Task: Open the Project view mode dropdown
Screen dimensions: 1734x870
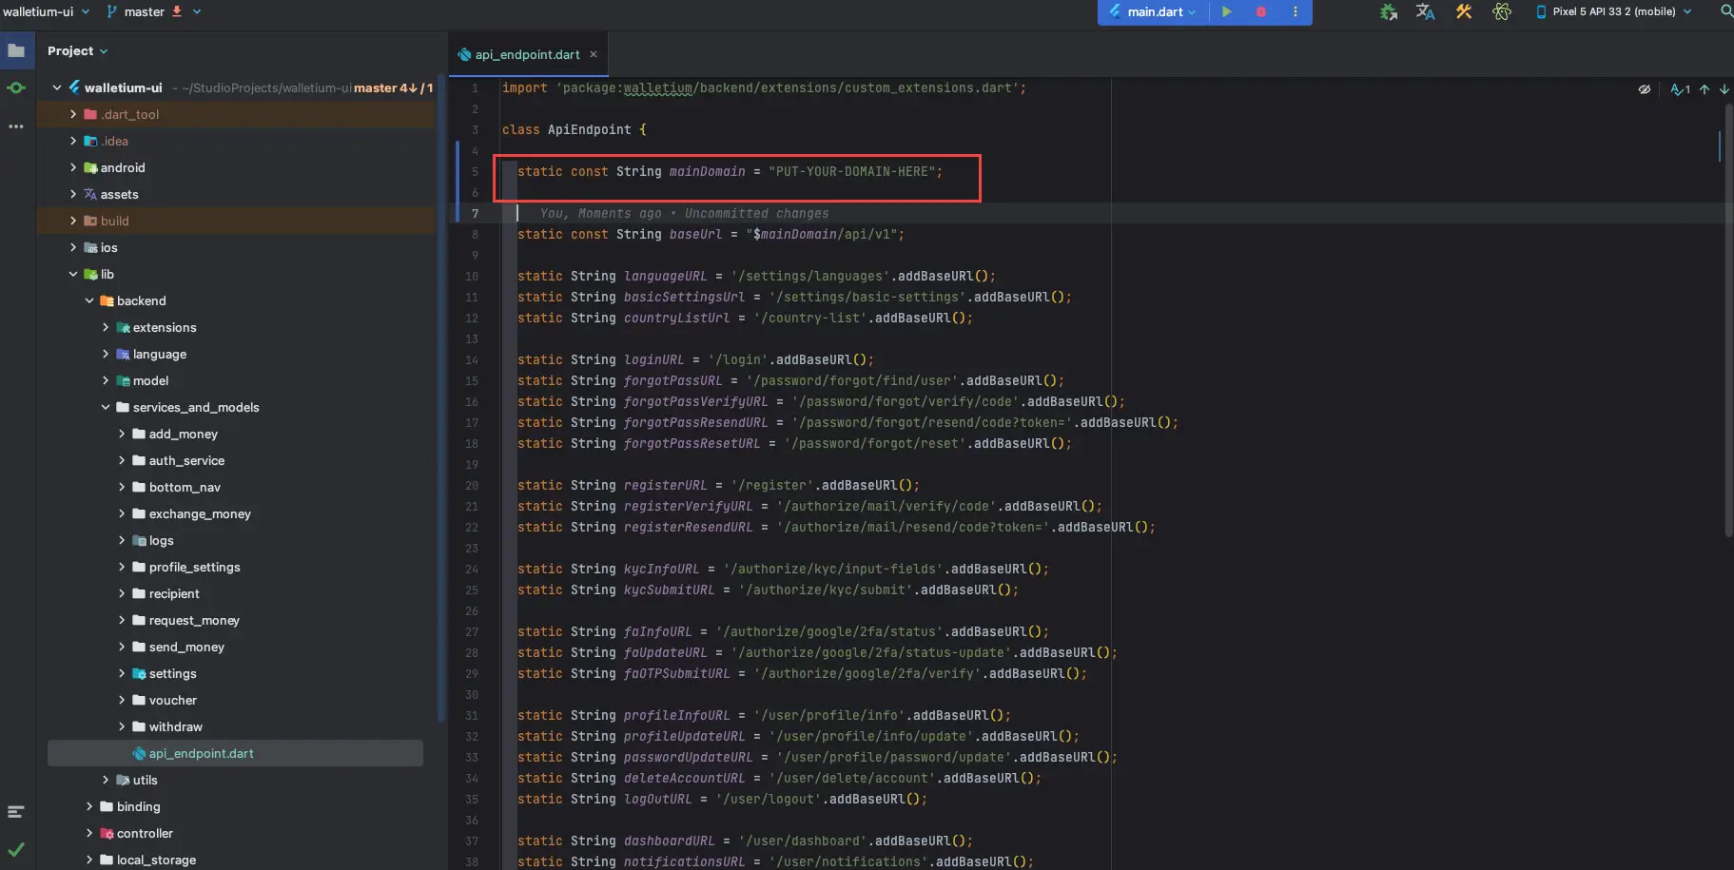Action: pos(77,50)
